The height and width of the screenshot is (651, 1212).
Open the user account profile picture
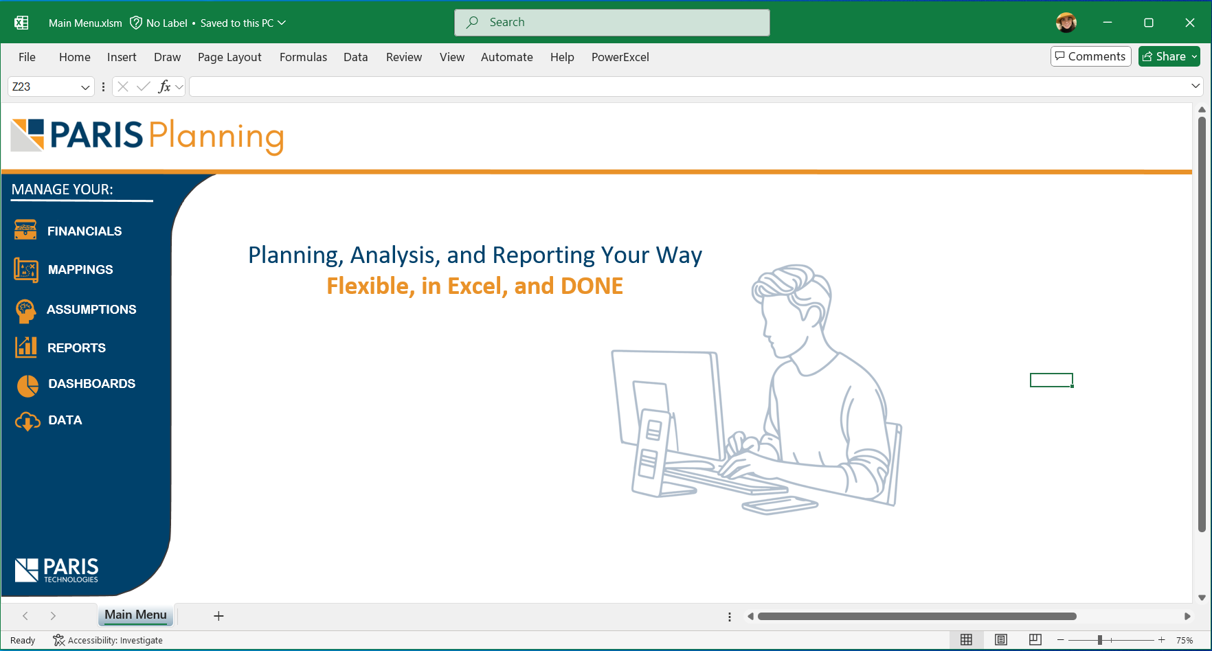tap(1066, 23)
